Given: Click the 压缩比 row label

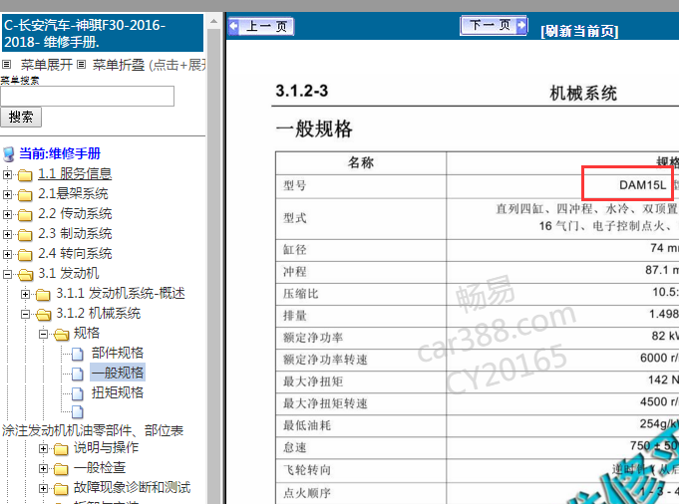Looking at the screenshot, I should [300, 294].
